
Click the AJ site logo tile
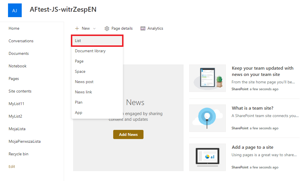click(15, 11)
